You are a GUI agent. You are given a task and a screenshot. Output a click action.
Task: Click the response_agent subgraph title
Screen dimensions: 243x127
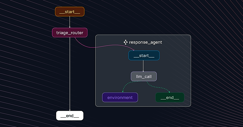[145, 42]
